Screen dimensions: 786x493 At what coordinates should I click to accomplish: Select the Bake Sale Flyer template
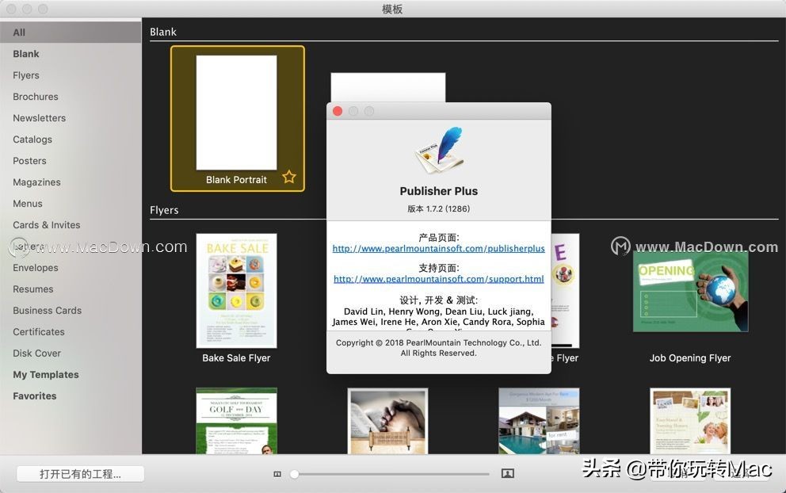coord(235,291)
